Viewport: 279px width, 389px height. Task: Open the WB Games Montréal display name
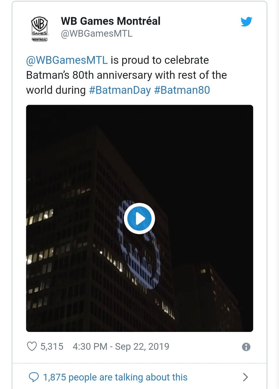[x=110, y=21]
